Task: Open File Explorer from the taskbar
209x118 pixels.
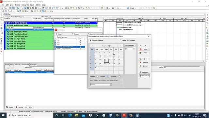Action: click(77, 115)
